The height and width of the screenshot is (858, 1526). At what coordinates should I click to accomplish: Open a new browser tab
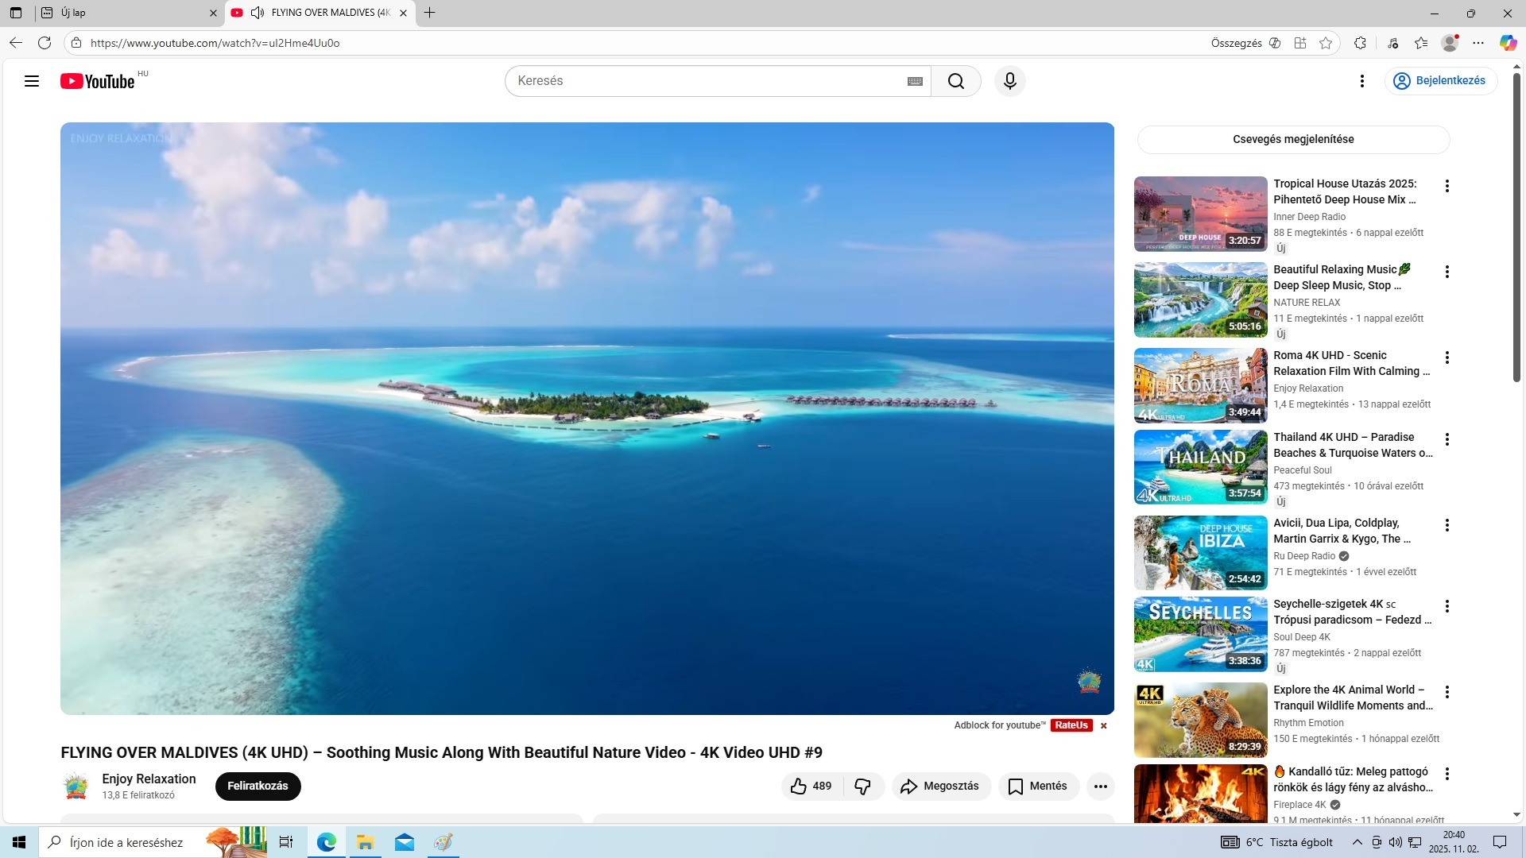[430, 13]
